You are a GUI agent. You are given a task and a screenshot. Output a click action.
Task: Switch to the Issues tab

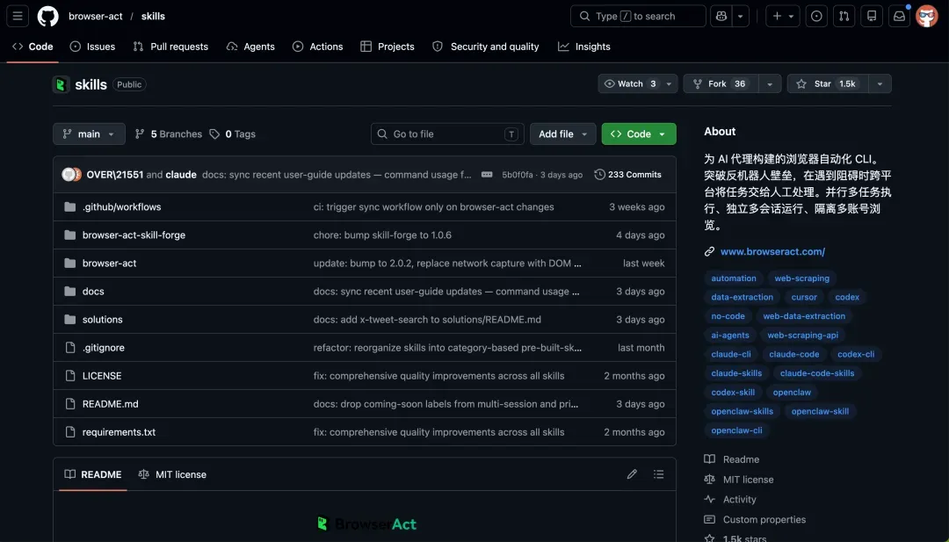coord(92,47)
